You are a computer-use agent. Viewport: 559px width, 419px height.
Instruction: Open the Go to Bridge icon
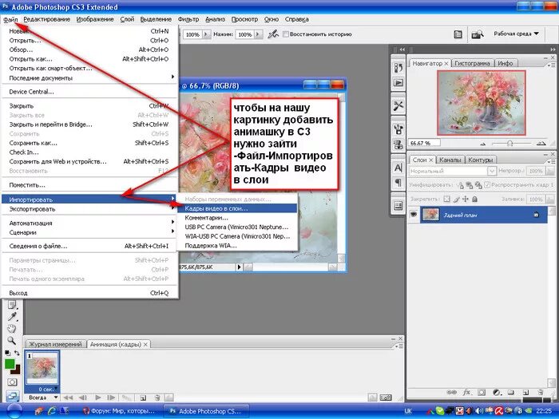click(x=477, y=34)
